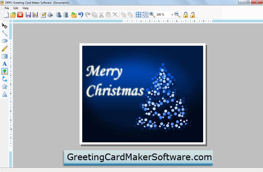Toggle the blue grid display

[138, 15]
